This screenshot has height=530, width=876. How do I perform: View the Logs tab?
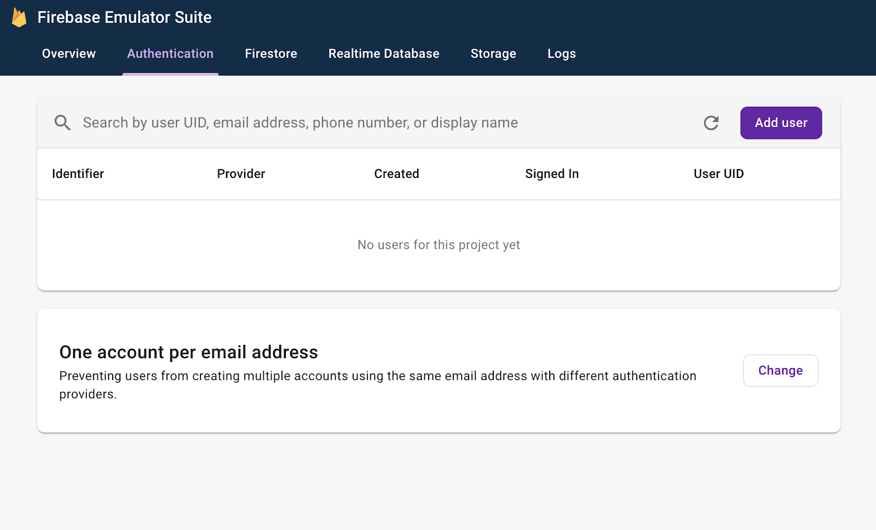coord(561,54)
